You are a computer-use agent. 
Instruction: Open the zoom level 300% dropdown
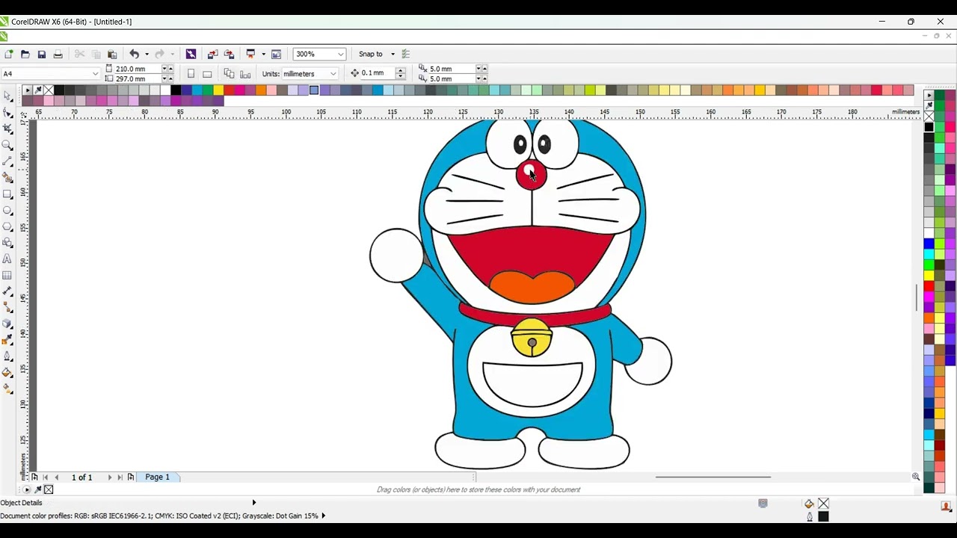(x=340, y=54)
